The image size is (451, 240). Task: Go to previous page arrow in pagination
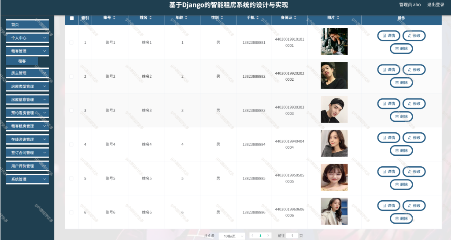coord(252,236)
